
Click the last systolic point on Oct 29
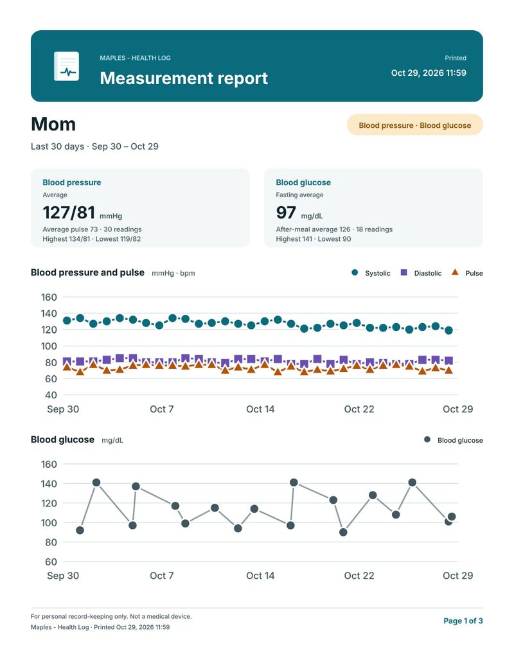(x=448, y=330)
